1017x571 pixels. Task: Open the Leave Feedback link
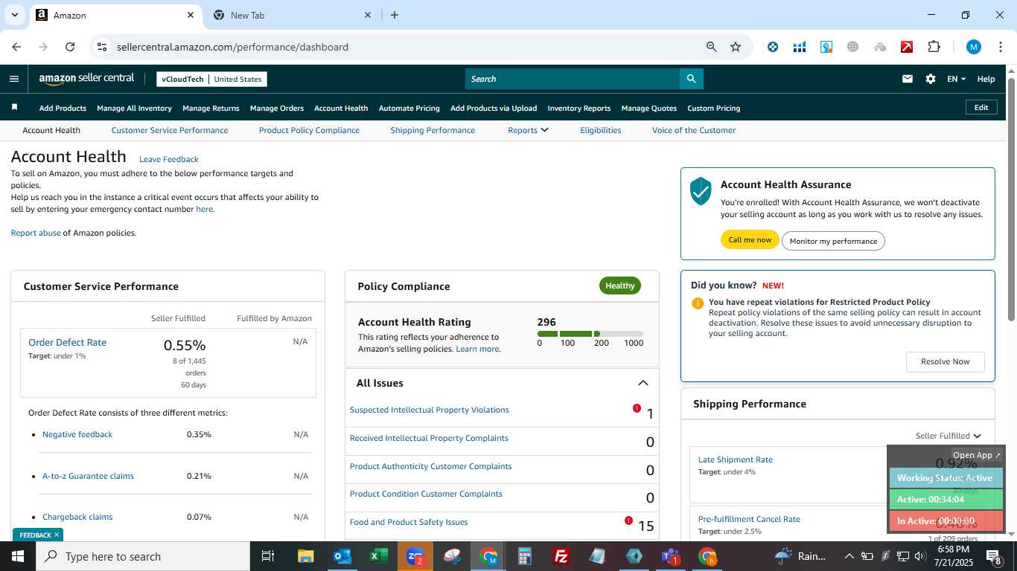pyautogui.click(x=169, y=159)
